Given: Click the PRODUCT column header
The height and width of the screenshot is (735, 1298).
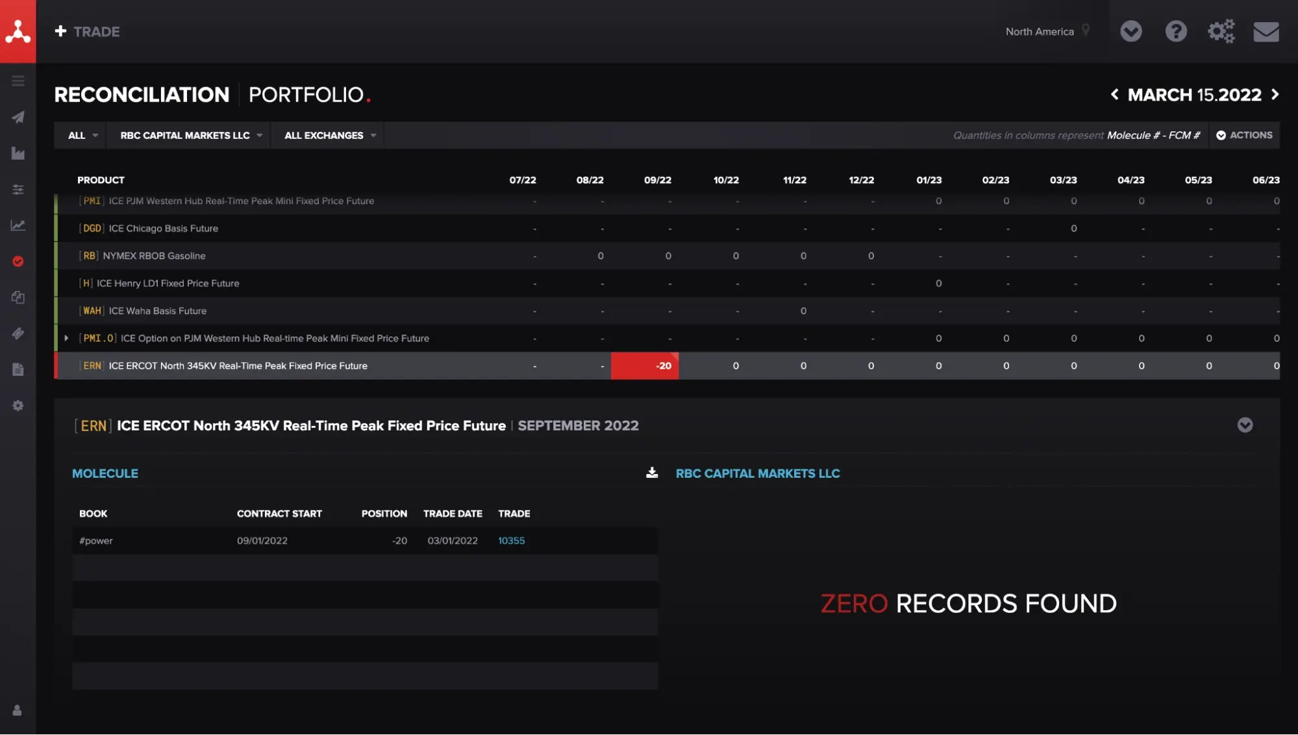Looking at the screenshot, I should pyautogui.click(x=101, y=180).
